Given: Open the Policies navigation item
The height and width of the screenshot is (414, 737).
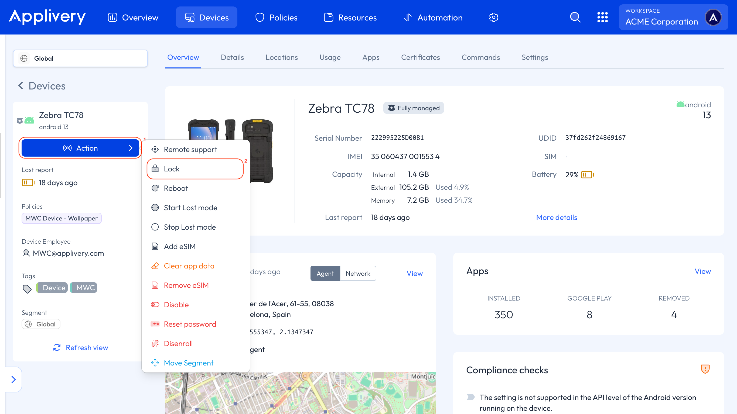Looking at the screenshot, I should pos(276,18).
